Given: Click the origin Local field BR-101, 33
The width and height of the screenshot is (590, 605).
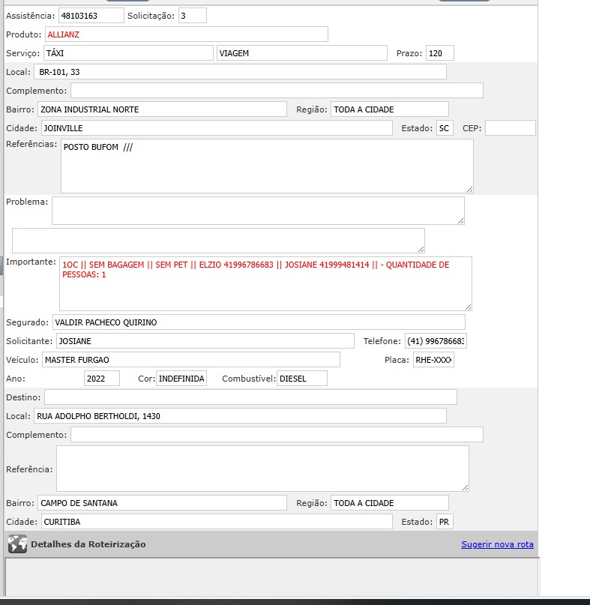Looking at the screenshot, I should pyautogui.click(x=240, y=72).
